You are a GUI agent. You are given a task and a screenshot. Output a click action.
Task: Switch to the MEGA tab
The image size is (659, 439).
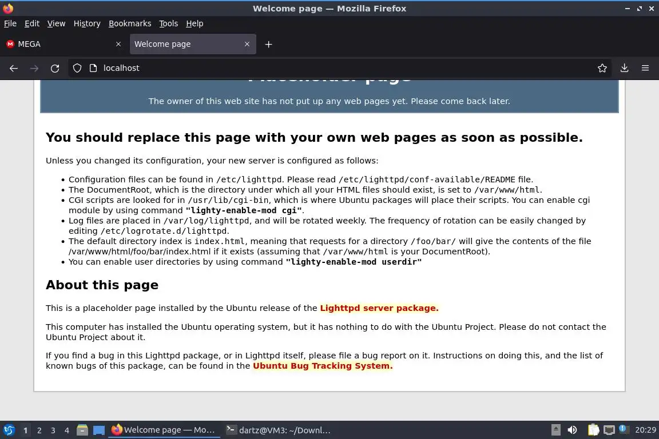pos(63,44)
